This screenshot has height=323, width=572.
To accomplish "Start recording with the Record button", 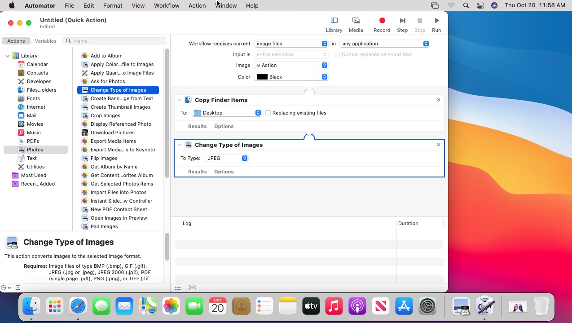I will click(382, 25).
